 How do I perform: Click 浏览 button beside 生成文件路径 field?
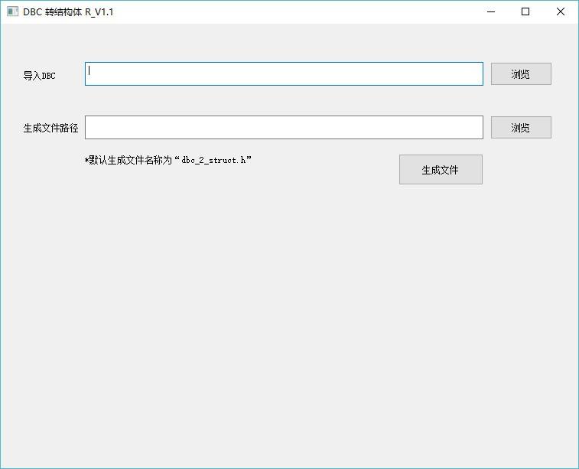(520, 128)
